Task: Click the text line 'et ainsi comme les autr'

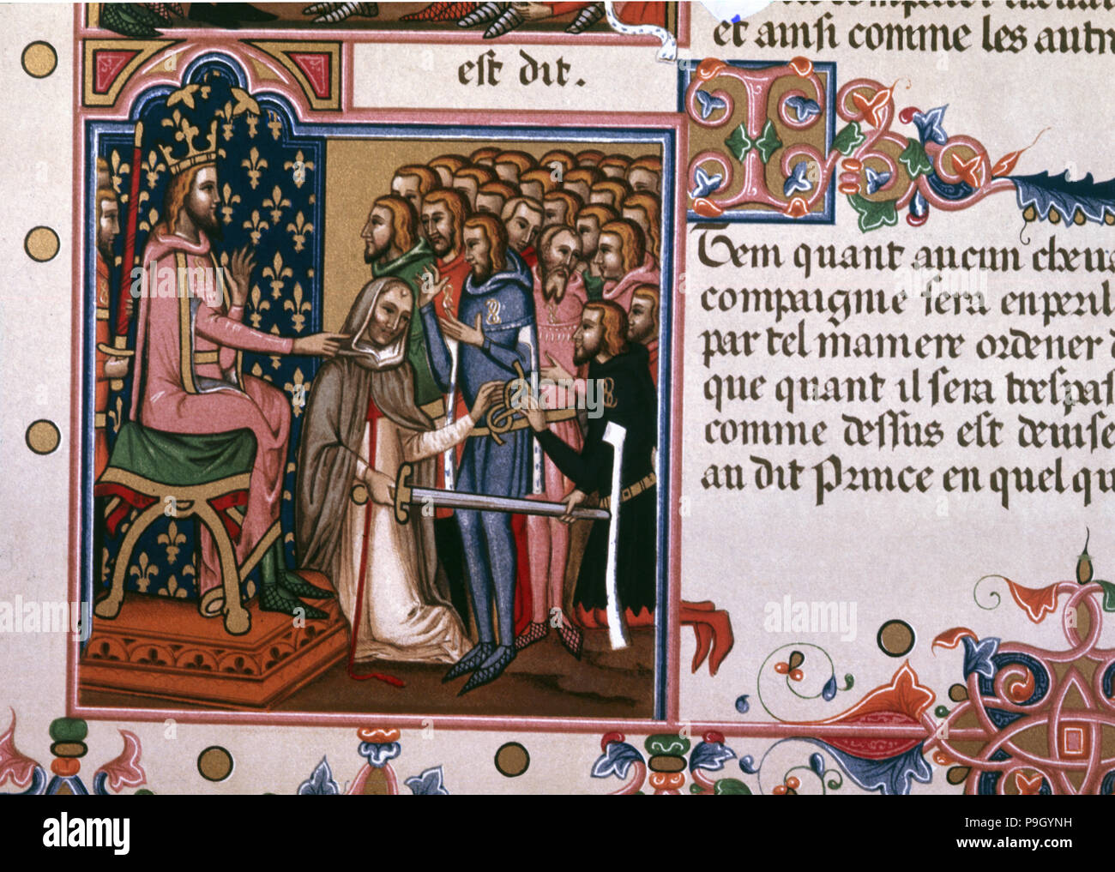Action: [x=913, y=37]
